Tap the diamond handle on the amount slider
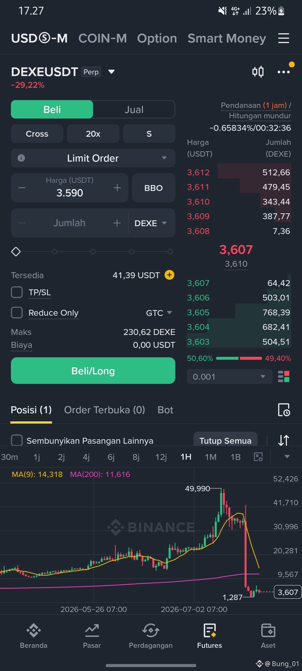 point(16,252)
